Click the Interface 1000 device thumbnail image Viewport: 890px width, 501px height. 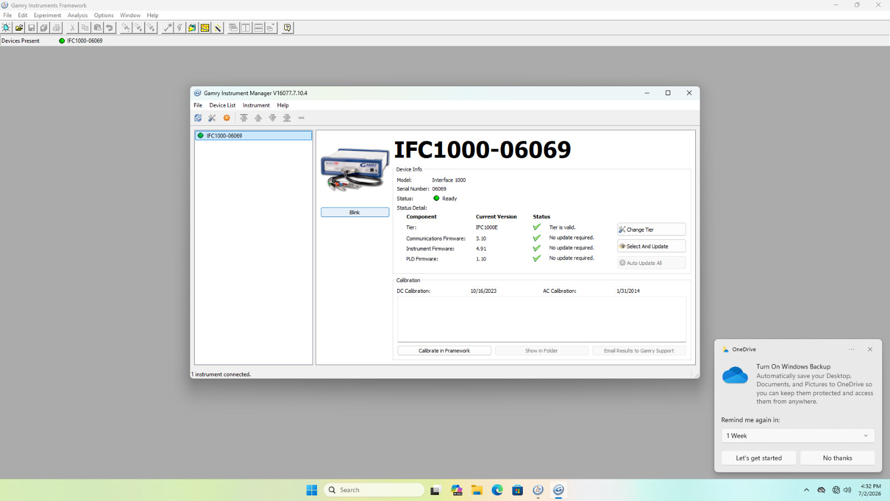[x=355, y=170]
